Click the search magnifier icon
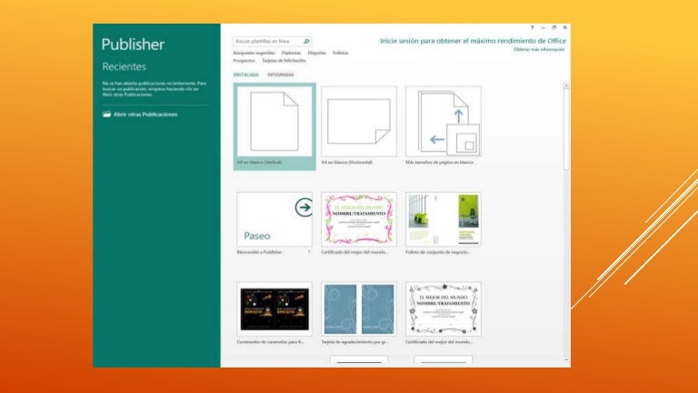The width and height of the screenshot is (698, 393). (x=306, y=42)
